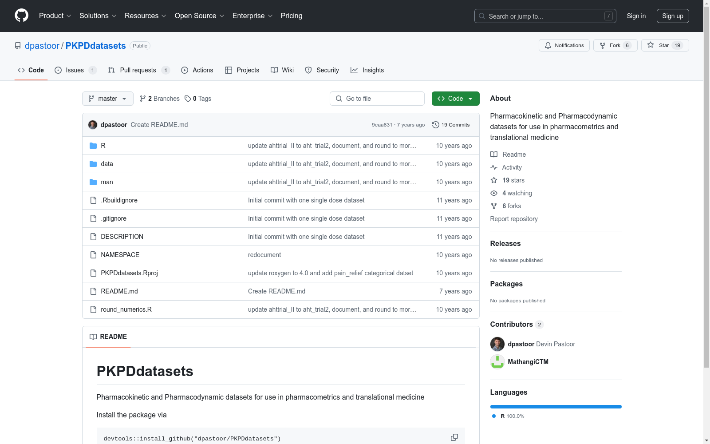Screen dimensions: 710x444
Task: Expand the Resources menu
Action: [x=146, y=16]
